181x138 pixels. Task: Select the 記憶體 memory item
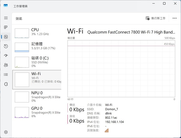[37, 47]
